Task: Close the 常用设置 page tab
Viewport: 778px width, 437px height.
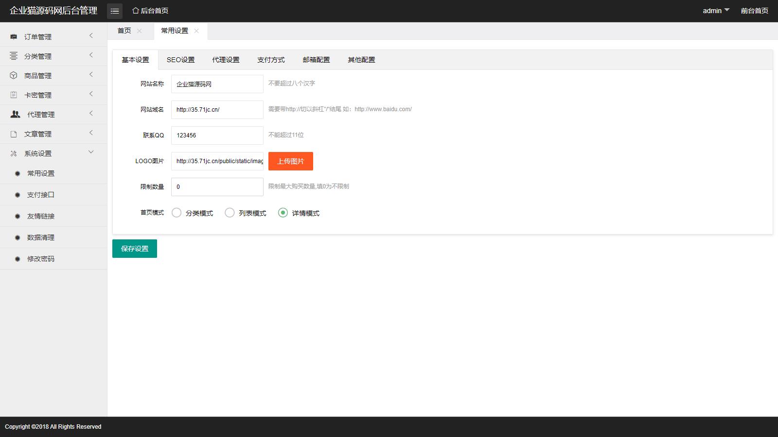Action: tap(196, 31)
